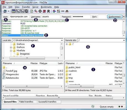The height and width of the screenshot is (110, 127).
Task: Select Hiragana.doc in local file list
Action: pyautogui.click(x=12, y=74)
